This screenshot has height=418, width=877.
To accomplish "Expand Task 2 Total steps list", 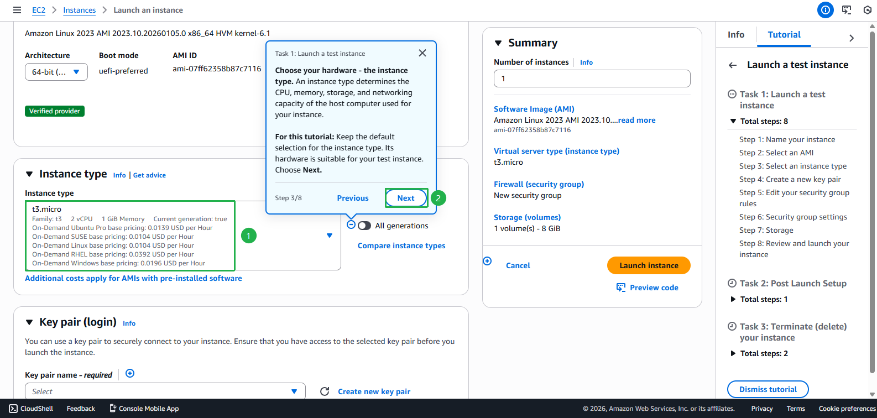I will click(x=733, y=299).
